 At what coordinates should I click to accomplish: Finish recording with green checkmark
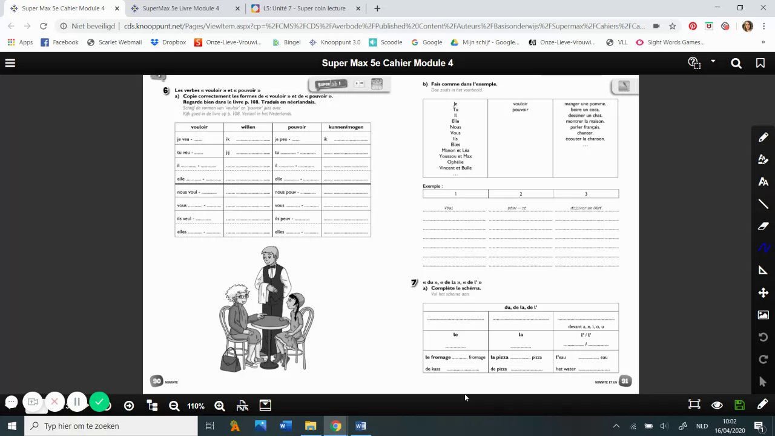[x=99, y=402]
